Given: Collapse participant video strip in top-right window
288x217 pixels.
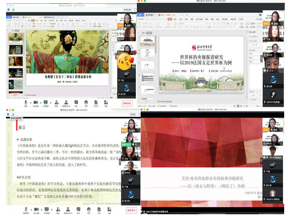Looking at the screenshot, I should [261, 59].
